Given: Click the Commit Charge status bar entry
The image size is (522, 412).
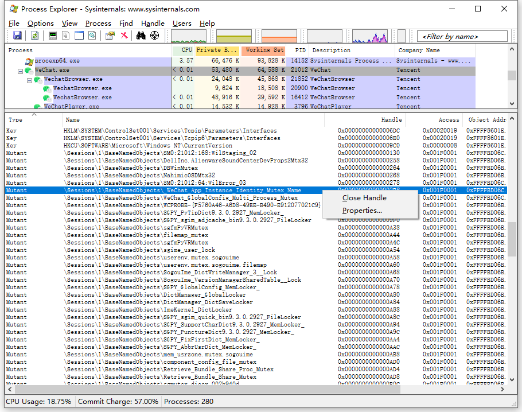Looking at the screenshot, I should click(x=118, y=402).
